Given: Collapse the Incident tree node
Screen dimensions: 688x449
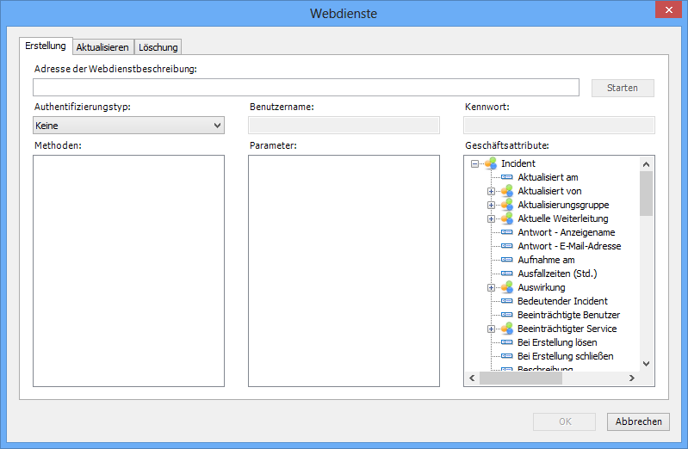Looking at the screenshot, I should click(x=474, y=163).
